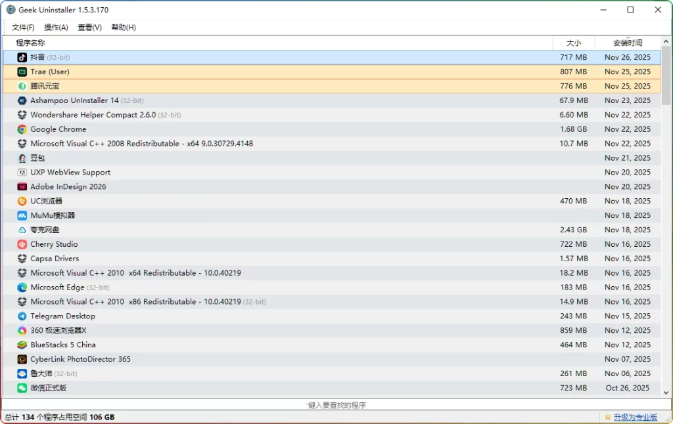
Task: Open the 查看 menu
Action: click(x=91, y=27)
